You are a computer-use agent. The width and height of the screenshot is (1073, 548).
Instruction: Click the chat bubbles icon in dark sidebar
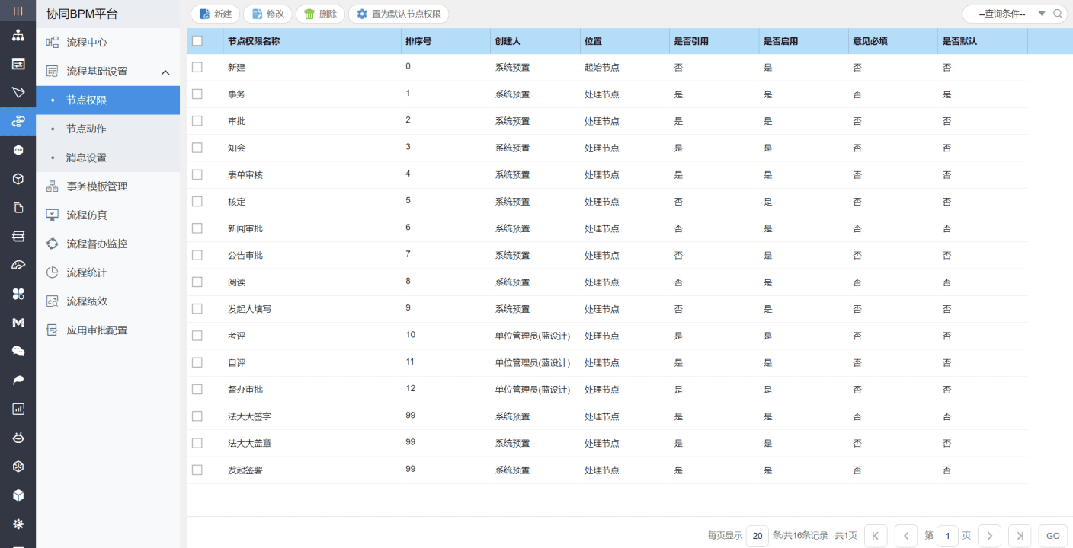tap(18, 351)
